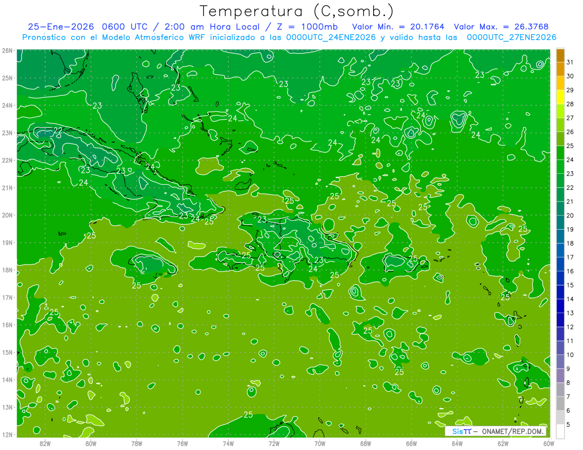
Task: Pick the purple swatch between 9 and 10
Action: (560, 362)
